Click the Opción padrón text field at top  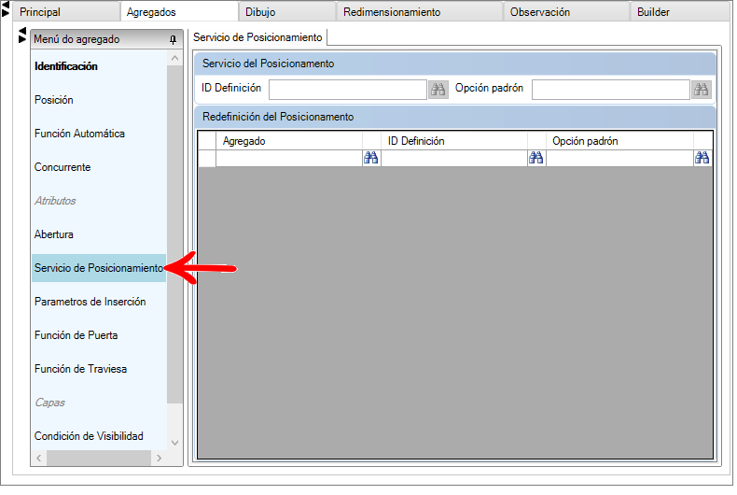tap(611, 90)
